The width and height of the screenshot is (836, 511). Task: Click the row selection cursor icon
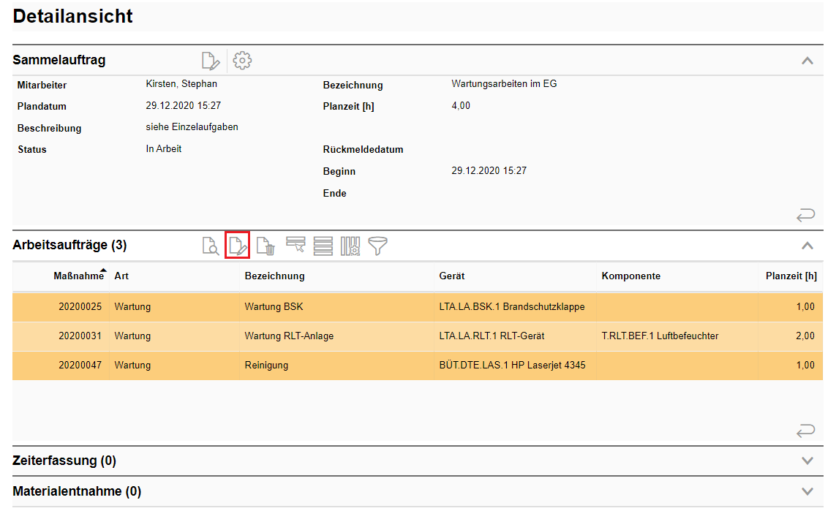click(295, 246)
